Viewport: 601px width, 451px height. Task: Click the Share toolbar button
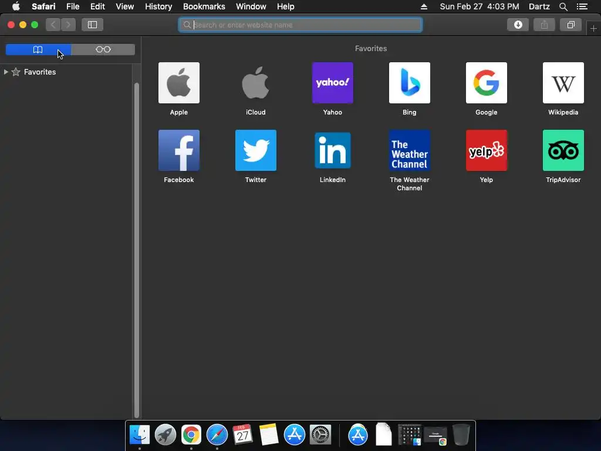point(544,25)
